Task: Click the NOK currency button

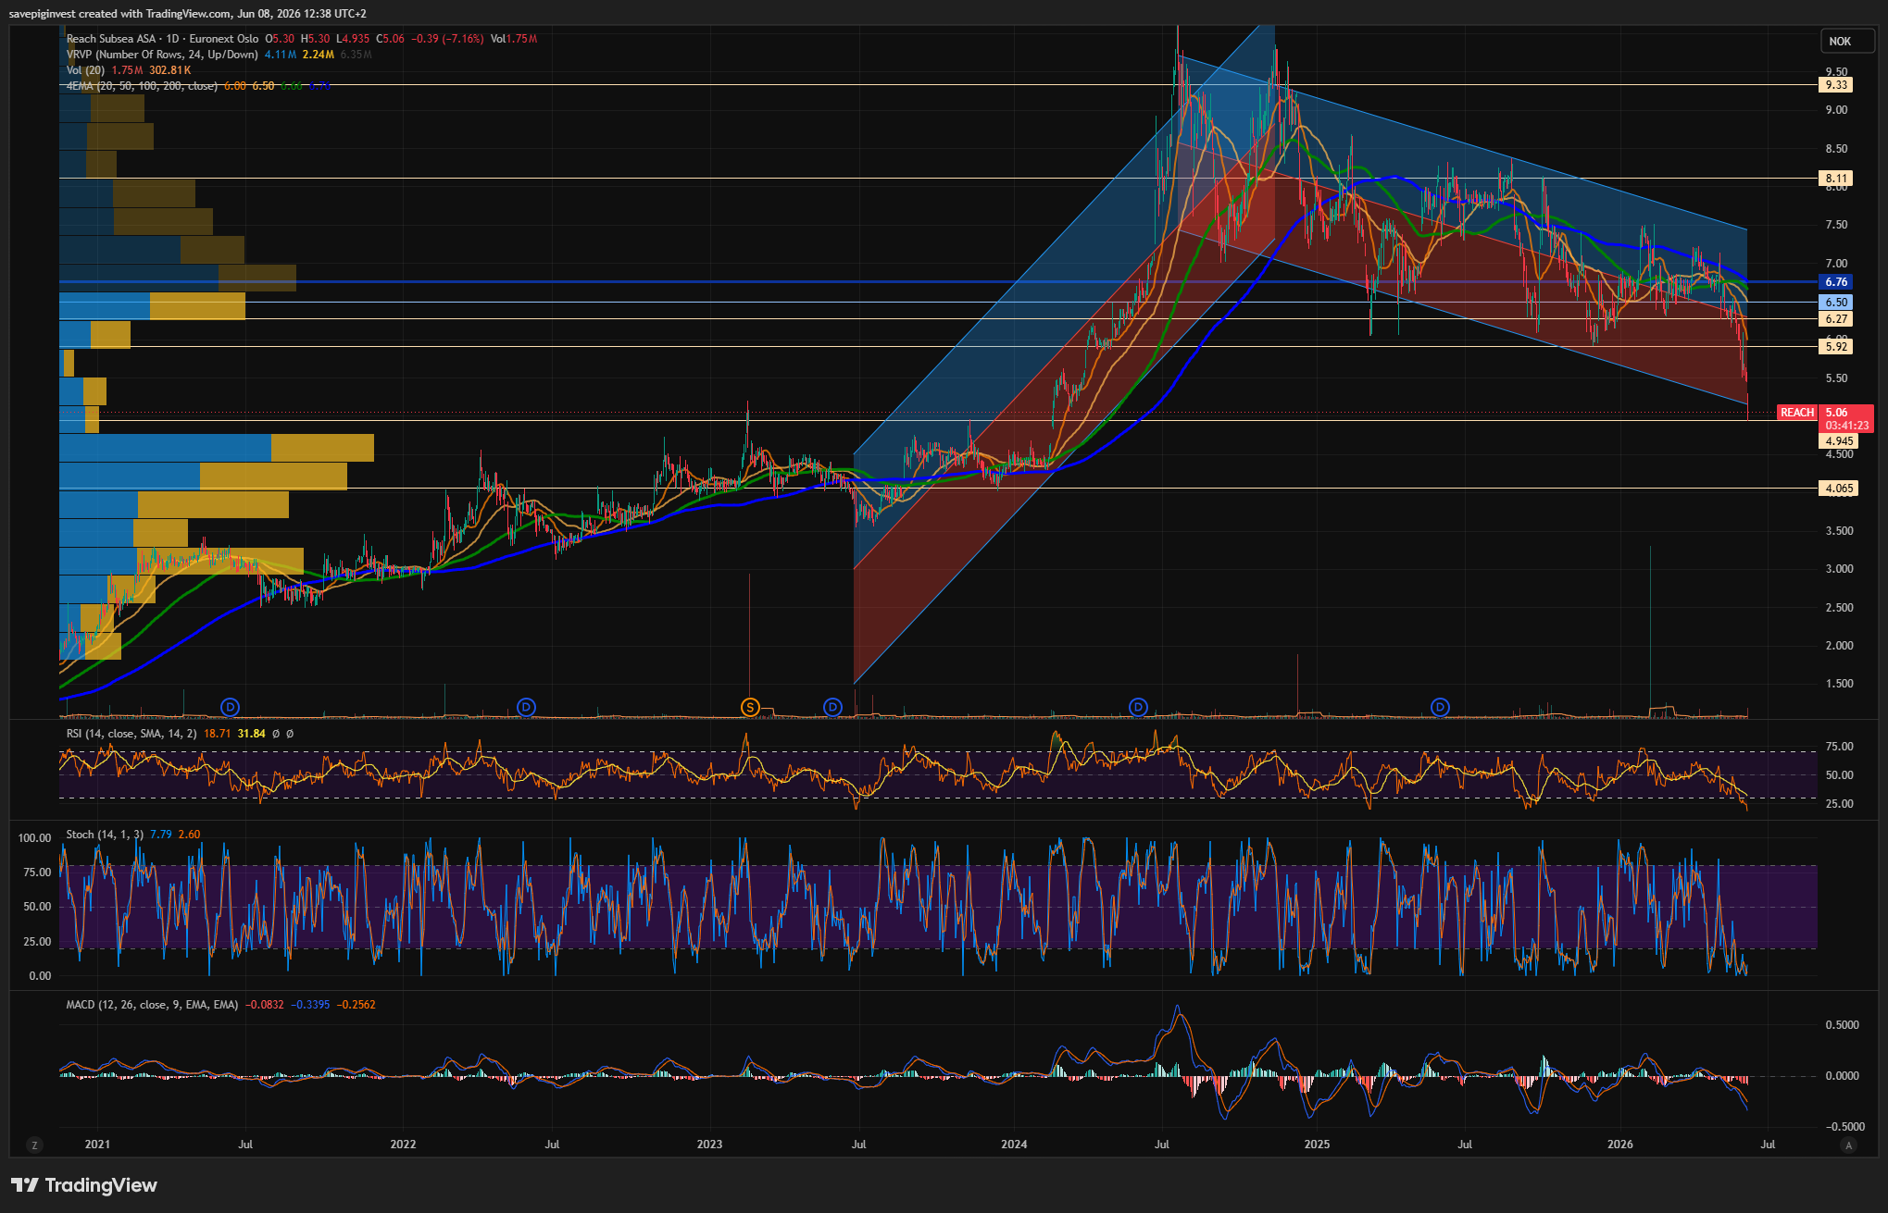Action: 1847,41
